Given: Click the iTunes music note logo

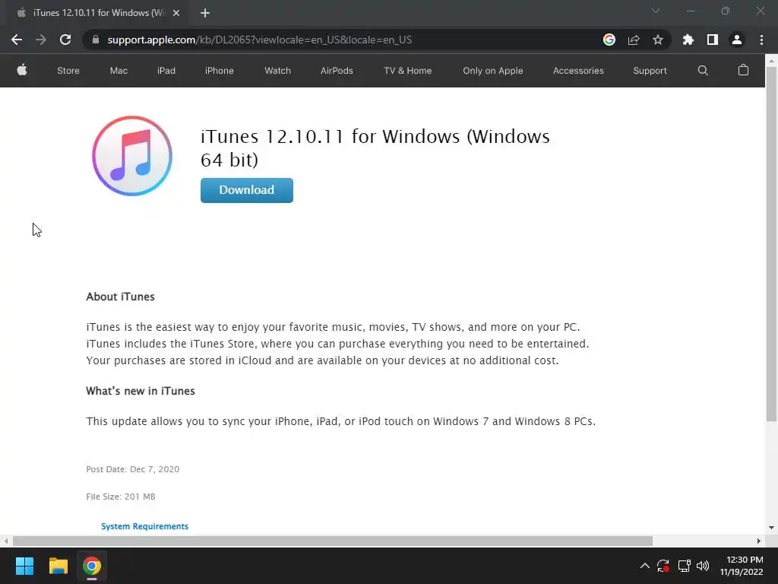Looking at the screenshot, I should pyautogui.click(x=132, y=156).
